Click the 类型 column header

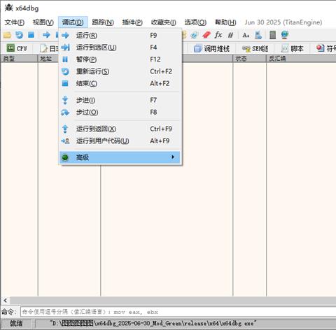tap(19, 59)
